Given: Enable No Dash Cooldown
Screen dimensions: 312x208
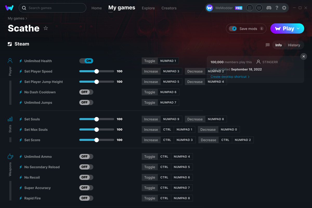Looking at the screenshot, I should (x=86, y=92).
